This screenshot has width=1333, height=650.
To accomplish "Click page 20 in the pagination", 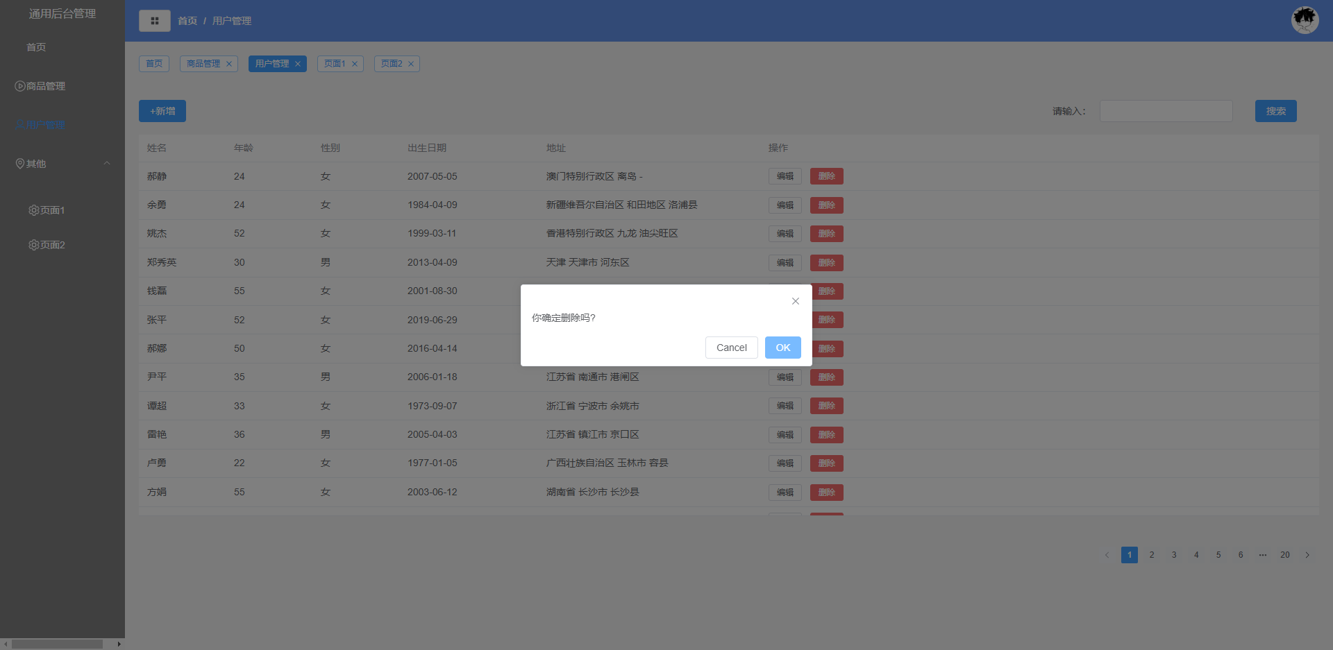I will pos(1285,555).
